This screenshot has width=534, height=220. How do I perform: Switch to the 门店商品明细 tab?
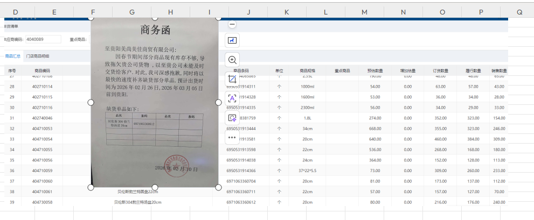pyautogui.click(x=38, y=56)
